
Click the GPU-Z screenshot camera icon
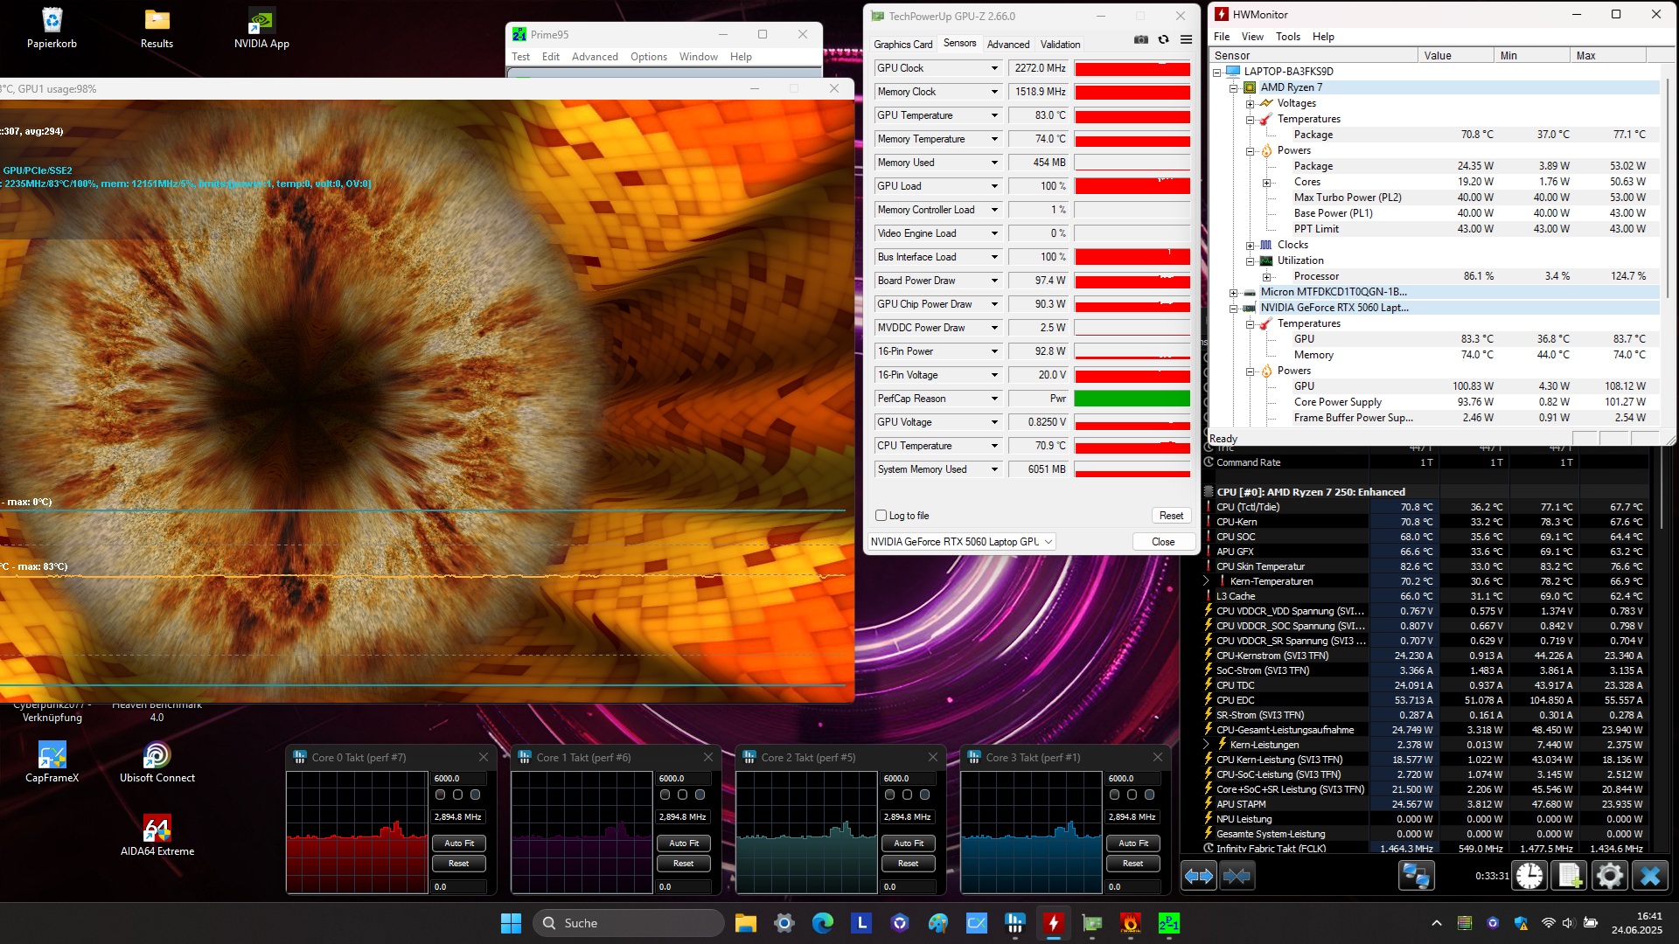pyautogui.click(x=1140, y=39)
